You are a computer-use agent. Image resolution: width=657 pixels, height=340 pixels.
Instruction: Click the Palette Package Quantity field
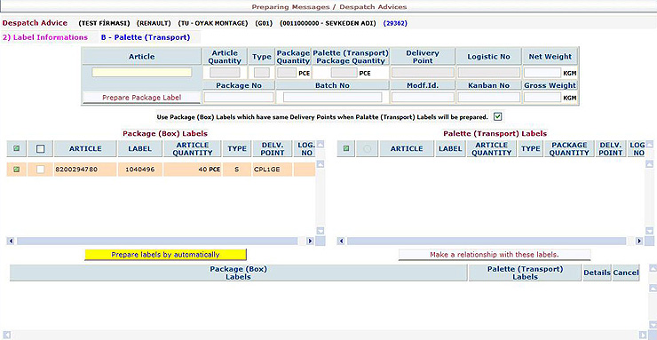tap(344, 73)
